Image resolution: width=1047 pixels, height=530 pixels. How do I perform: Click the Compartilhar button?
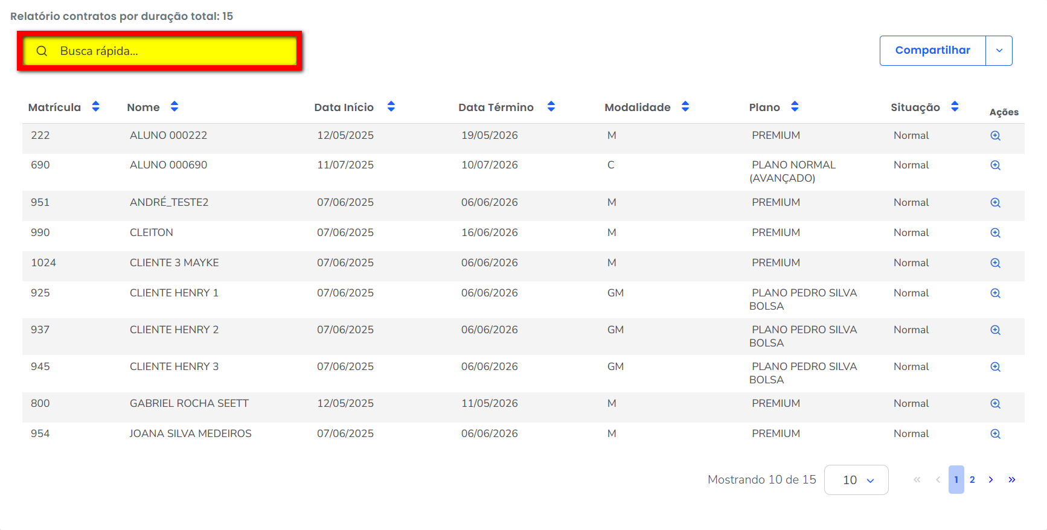[932, 51]
